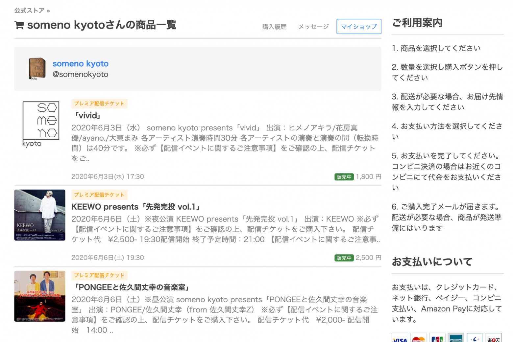The width and height of the screenshot is (513, 342).
Task: Click the JCB card logo
Action: [x=437, y=338]
